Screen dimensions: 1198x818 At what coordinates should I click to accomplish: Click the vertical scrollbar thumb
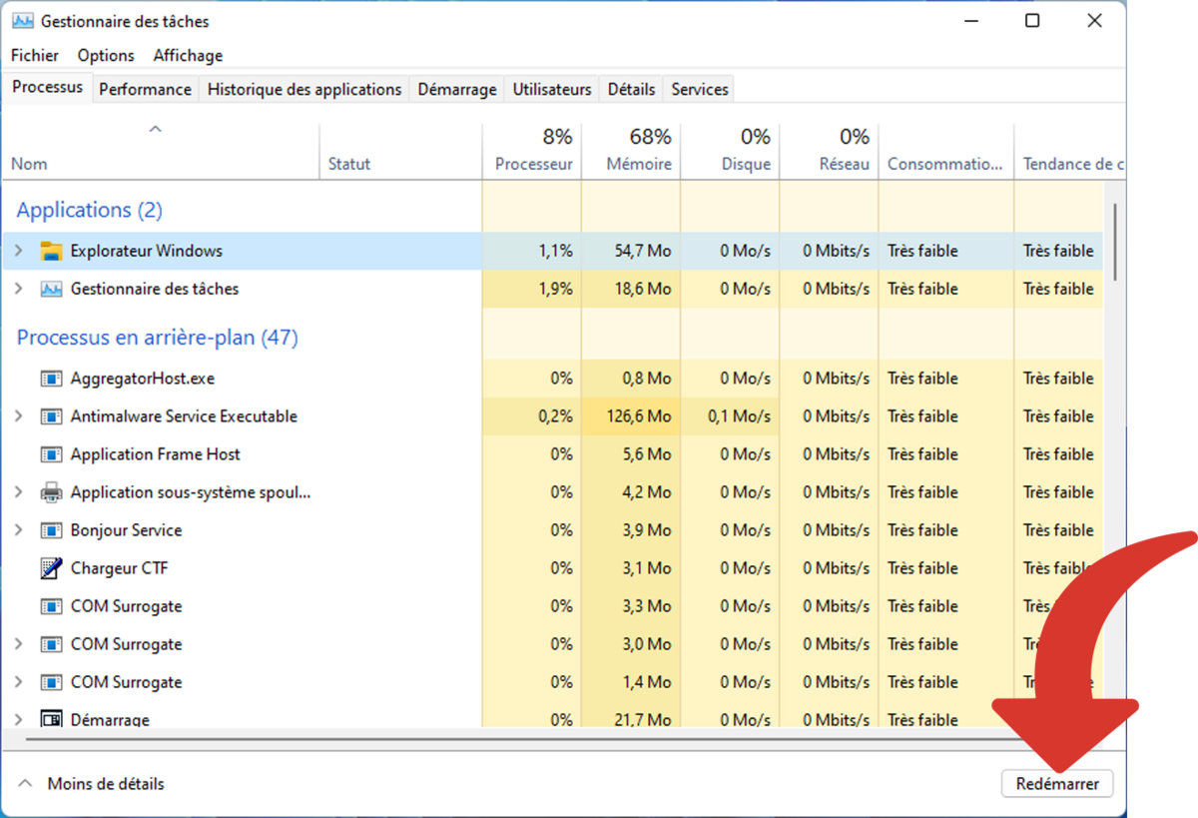pyautogui.click(x=1115, y=243)
